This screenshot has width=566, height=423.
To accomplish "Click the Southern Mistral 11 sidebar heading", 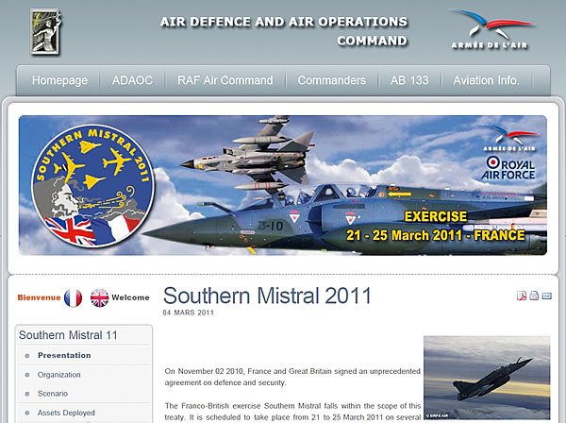I will [x=68, y=335].
